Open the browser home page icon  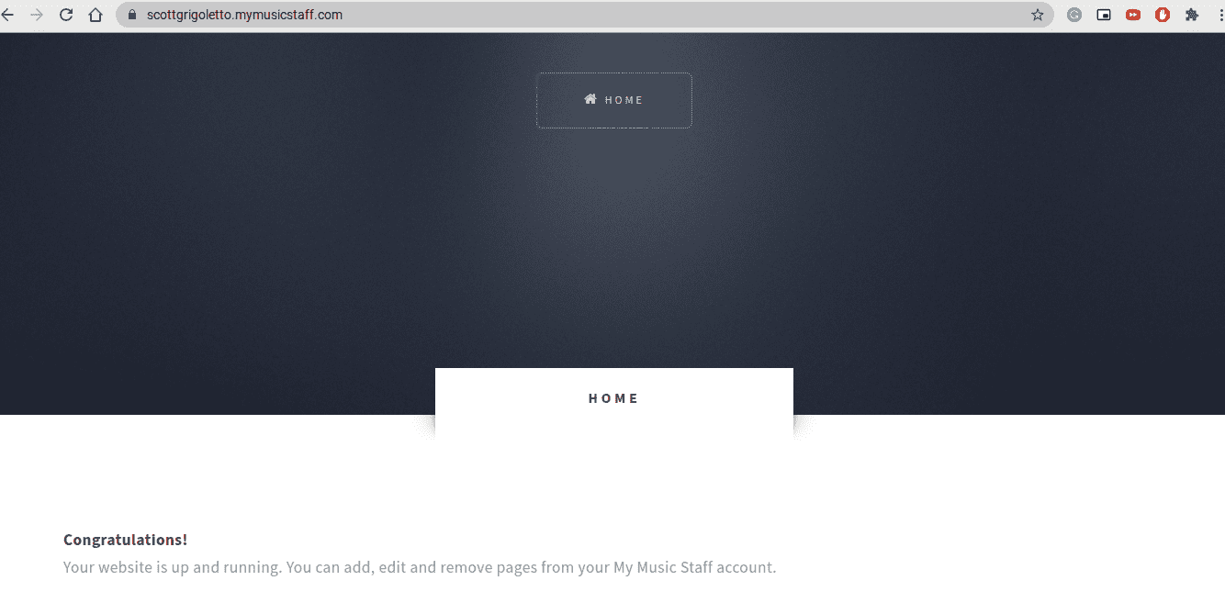(96, 15)
